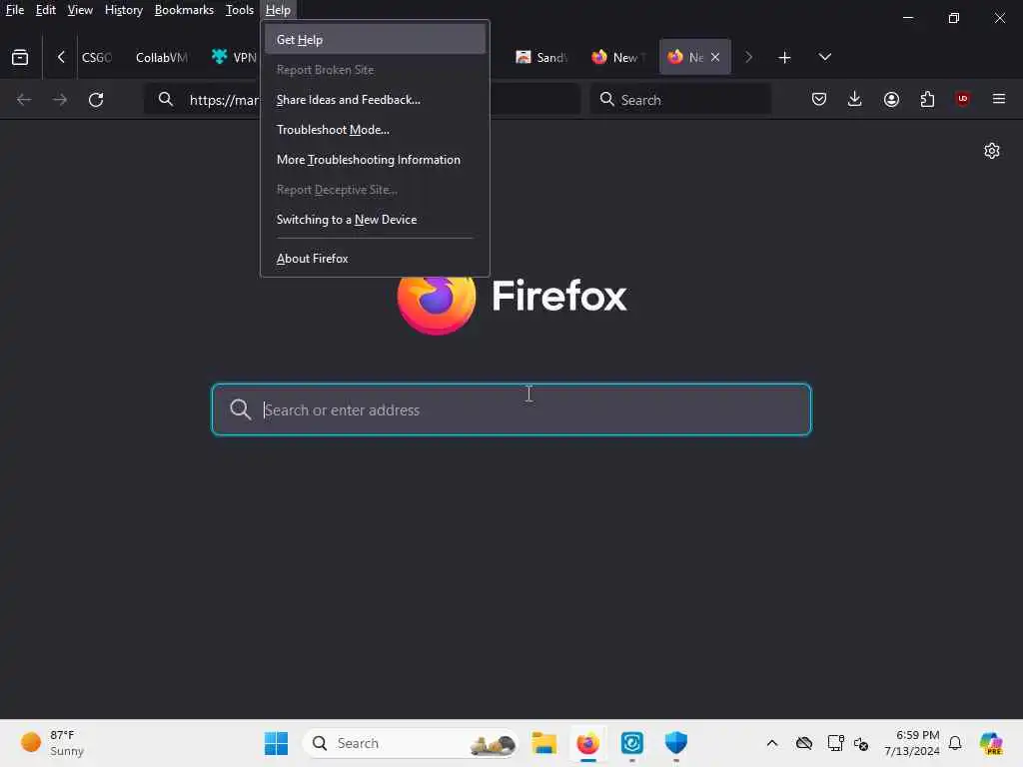The width and height of the screenshot is (1023, 767).
Task: Open Copilot preview icon in taskbar
Action: [x=991, y=743]
